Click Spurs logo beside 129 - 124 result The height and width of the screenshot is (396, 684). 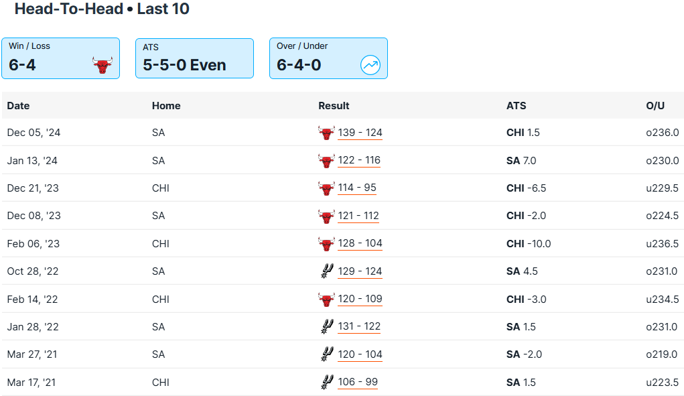click(x=326, y=271)
